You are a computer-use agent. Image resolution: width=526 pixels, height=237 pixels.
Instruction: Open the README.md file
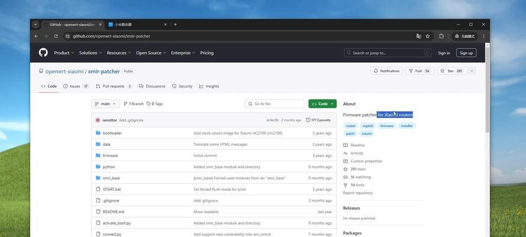point(114,212)
